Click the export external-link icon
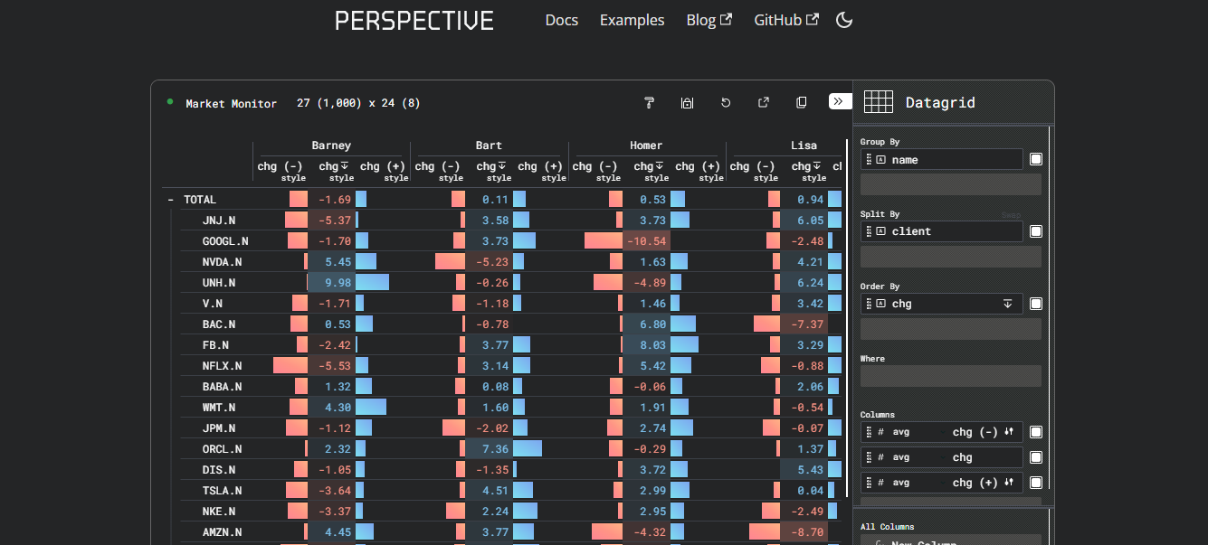This screenshot has height=545, width=1208. (763, 103)
